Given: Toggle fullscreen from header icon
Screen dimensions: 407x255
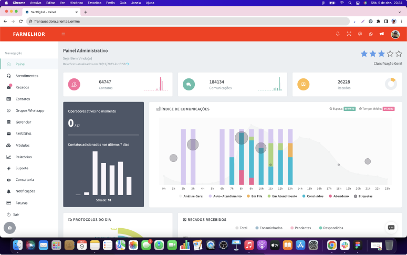Looking at the screenshot, I should 349,34.
